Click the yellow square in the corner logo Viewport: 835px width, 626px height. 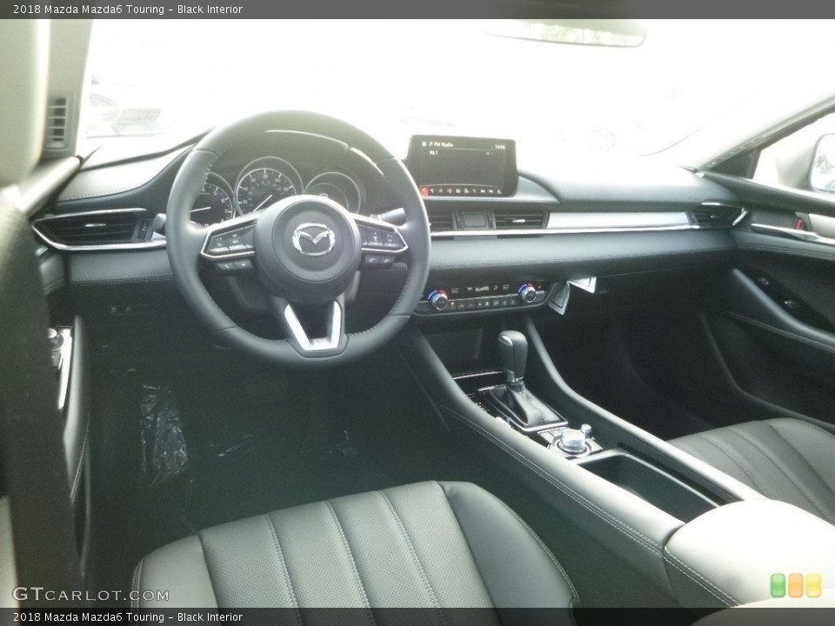pos(814,585)
